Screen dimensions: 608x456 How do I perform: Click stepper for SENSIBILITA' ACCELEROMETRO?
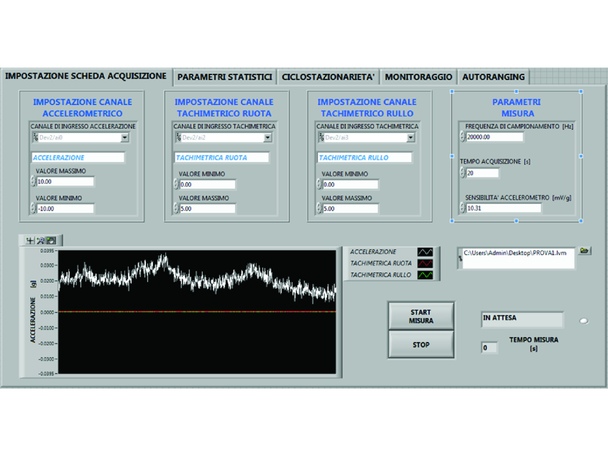463,208
